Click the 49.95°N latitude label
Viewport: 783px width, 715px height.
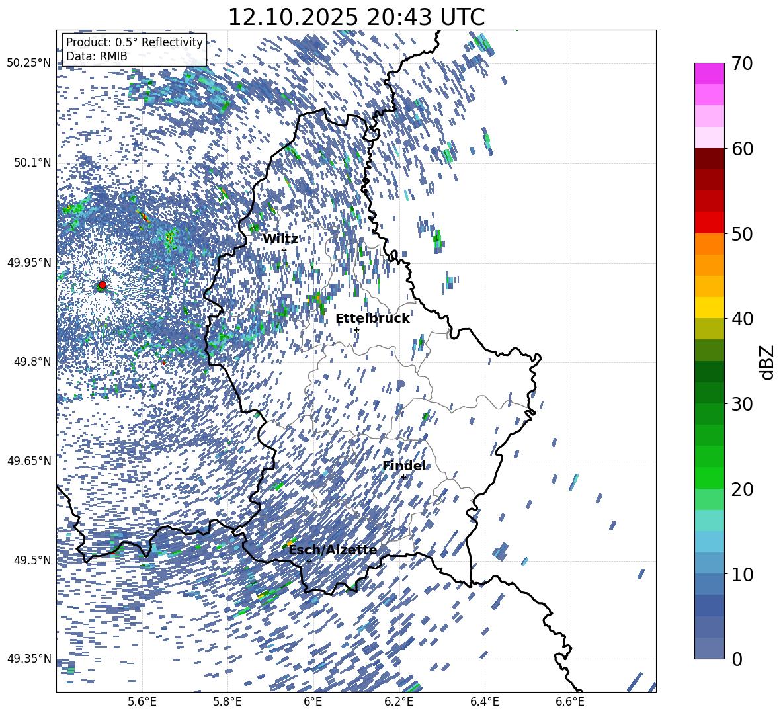(29, 262)
